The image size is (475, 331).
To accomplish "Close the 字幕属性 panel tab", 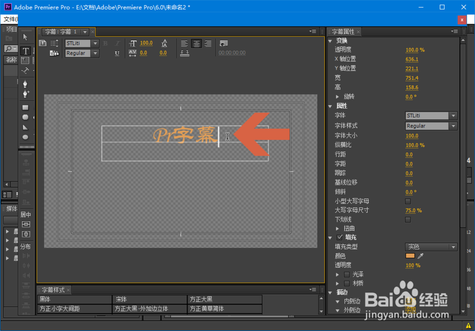I will pyautogui.click(x=358, y=32).
